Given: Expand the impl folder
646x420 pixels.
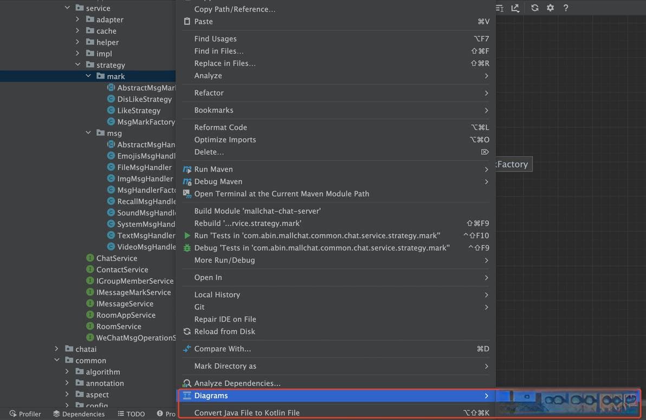Looking at the screenshot, I should [77, 53].
